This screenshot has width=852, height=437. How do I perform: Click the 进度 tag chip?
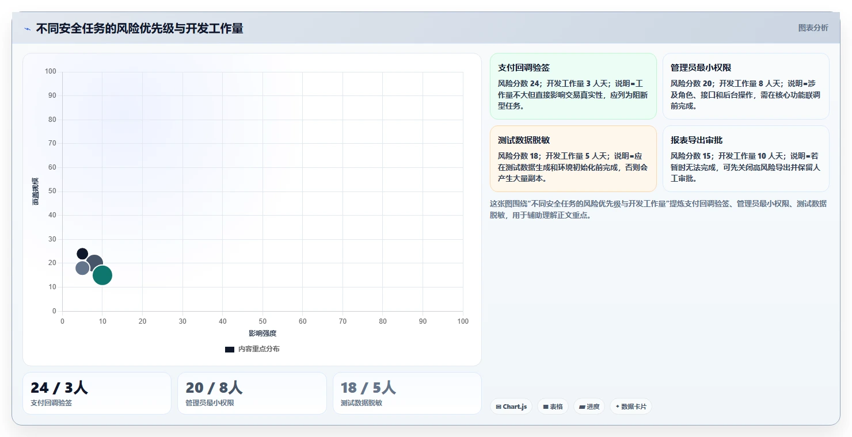click(x=589, y=407)
